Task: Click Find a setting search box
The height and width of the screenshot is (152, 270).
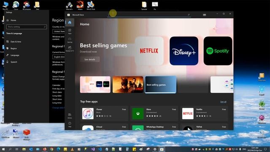Action: [x=27, y=27]
